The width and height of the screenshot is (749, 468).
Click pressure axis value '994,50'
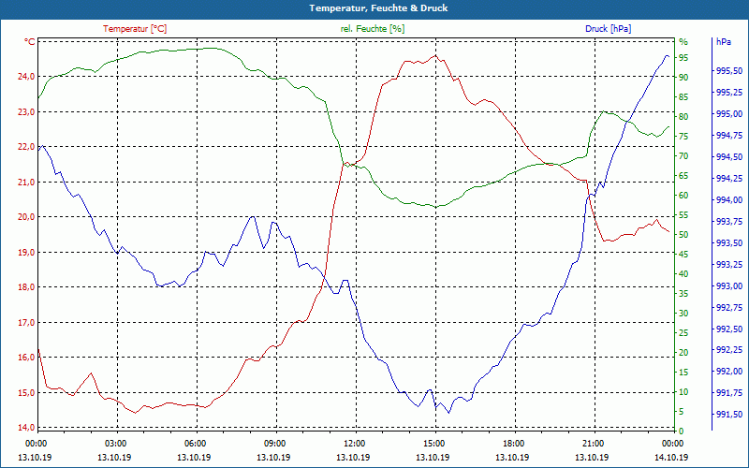(x=729, y=157)
